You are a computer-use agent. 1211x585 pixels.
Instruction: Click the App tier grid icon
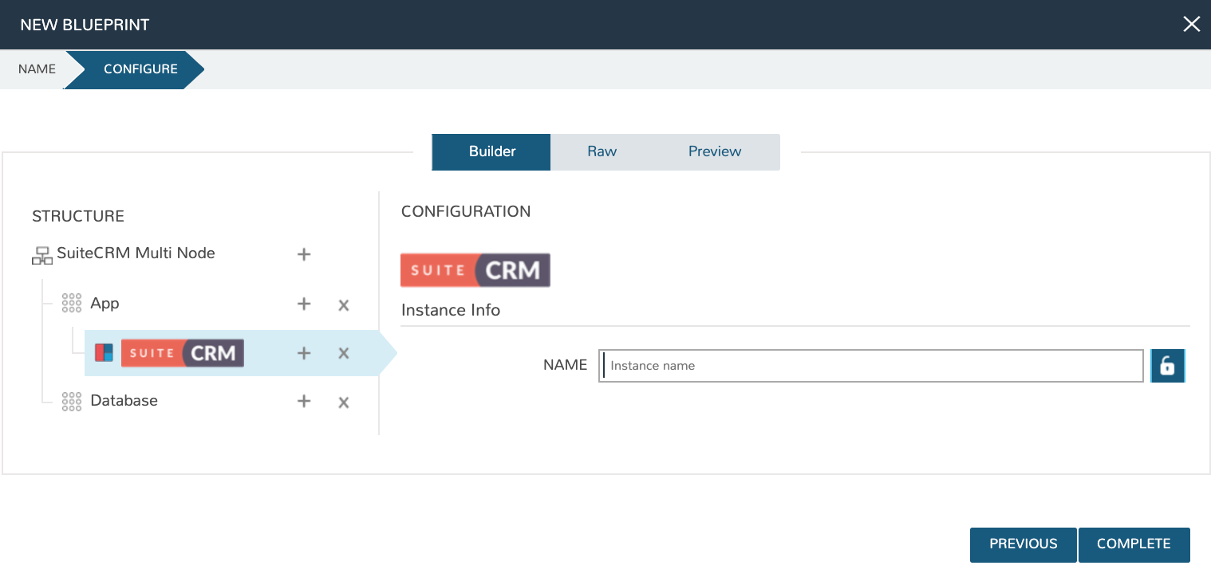point(72,304)
